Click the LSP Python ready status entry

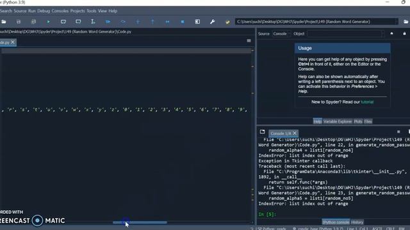point(270,229)
